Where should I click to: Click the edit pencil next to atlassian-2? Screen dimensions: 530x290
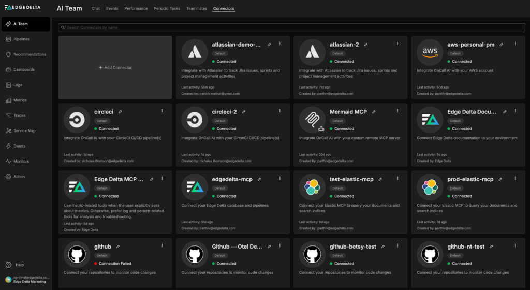pyautogui.click(x=366, y=45)
